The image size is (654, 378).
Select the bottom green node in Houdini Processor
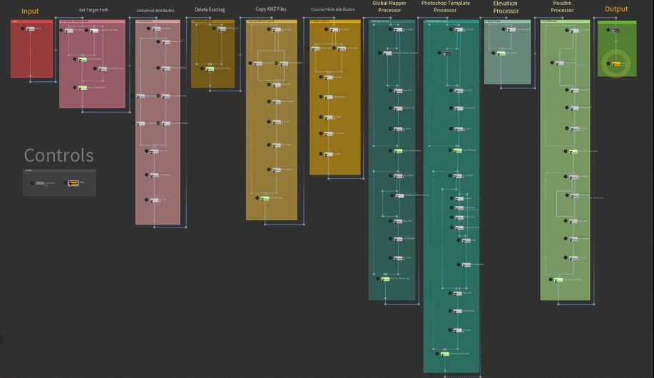click(558, 280)
